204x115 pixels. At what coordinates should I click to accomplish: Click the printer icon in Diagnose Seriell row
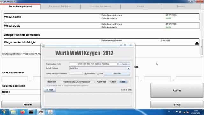pyautogui.click(x=197, y=44)
